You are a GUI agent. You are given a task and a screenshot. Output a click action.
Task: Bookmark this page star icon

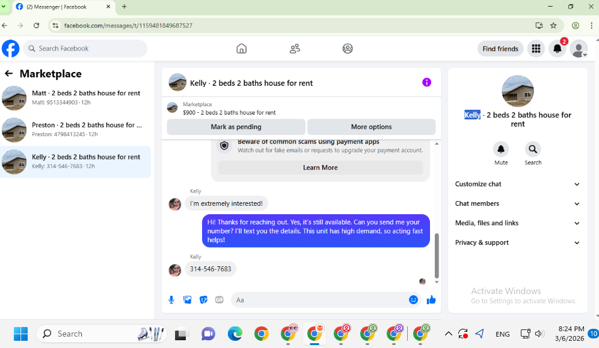553,26
